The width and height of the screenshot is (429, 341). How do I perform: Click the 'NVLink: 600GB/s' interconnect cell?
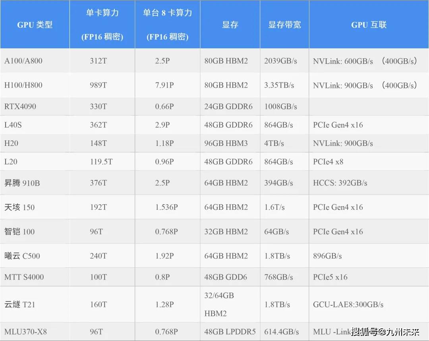point(343,61)
